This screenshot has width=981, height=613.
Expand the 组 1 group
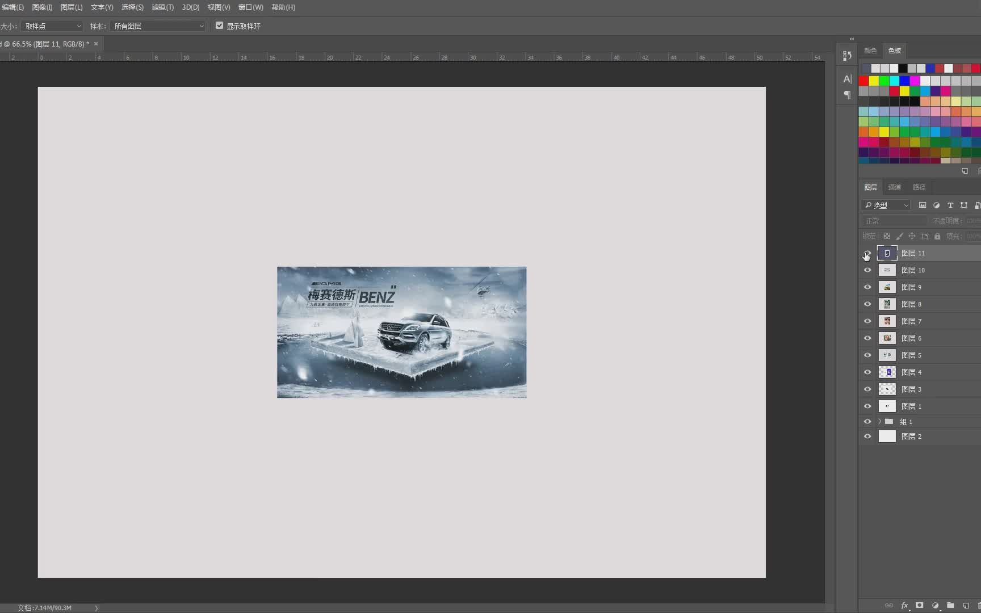pos(879,422)
